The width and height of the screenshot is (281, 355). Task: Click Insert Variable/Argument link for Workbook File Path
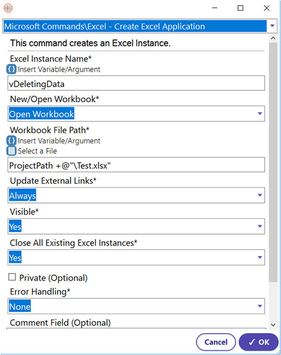pos(59,140)
